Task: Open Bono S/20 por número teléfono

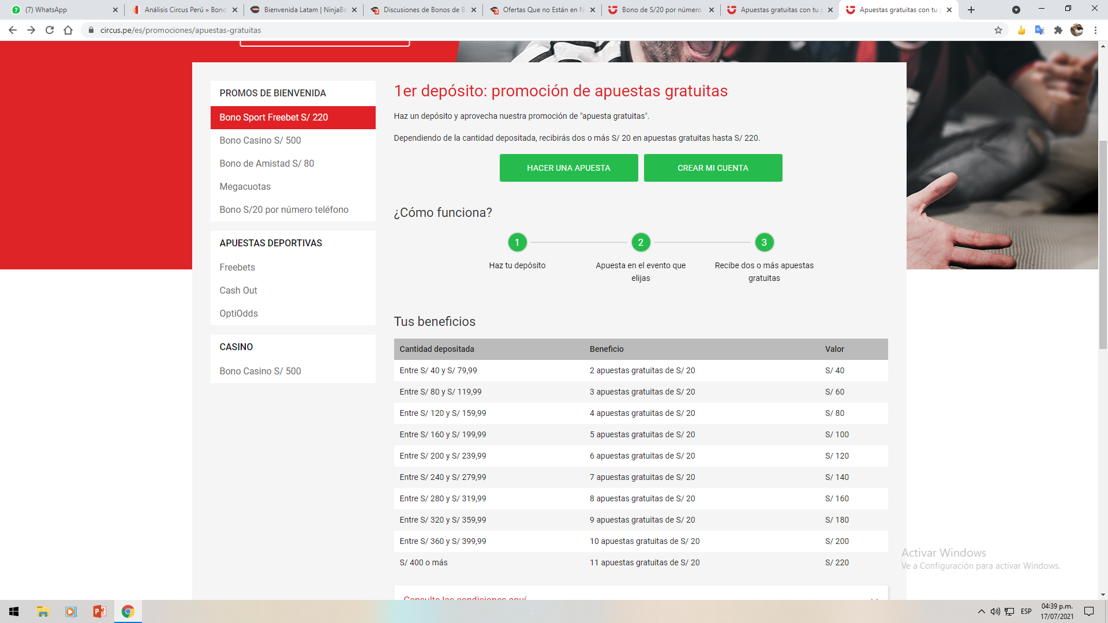Action: (293, 209)
